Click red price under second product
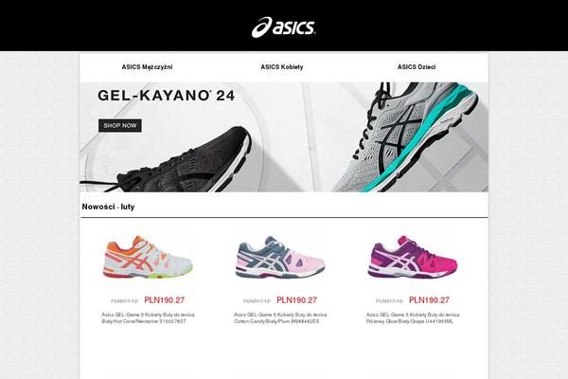568x379 pixels. (x=296, y=300)
